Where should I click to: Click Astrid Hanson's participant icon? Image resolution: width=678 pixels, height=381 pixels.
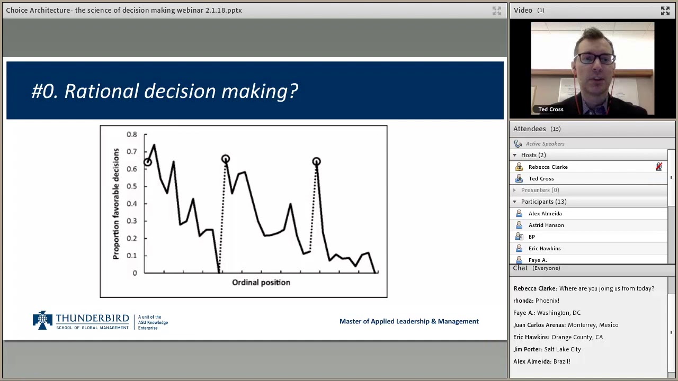click(519, 225)
